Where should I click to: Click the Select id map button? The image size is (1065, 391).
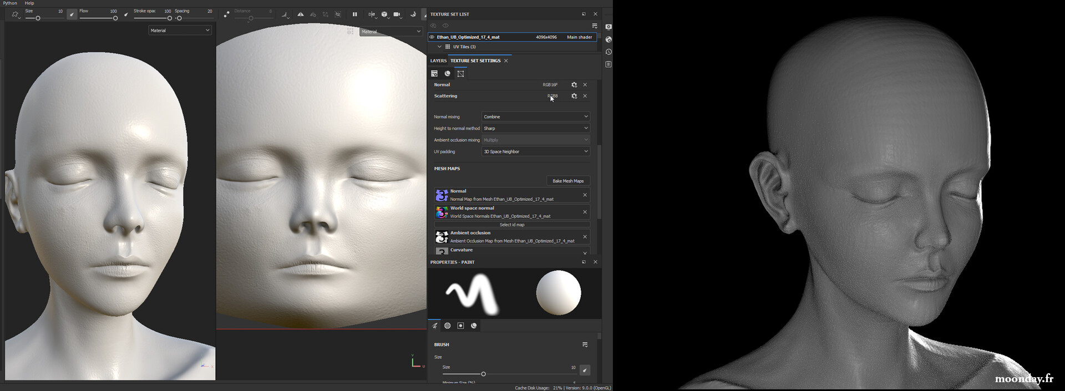[x=511, y=225]
